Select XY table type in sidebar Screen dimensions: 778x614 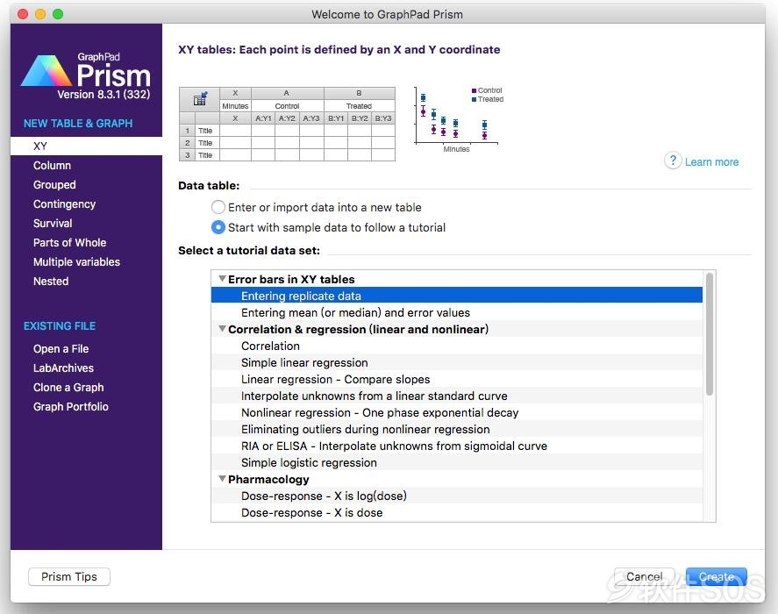(x=86, y=146)
